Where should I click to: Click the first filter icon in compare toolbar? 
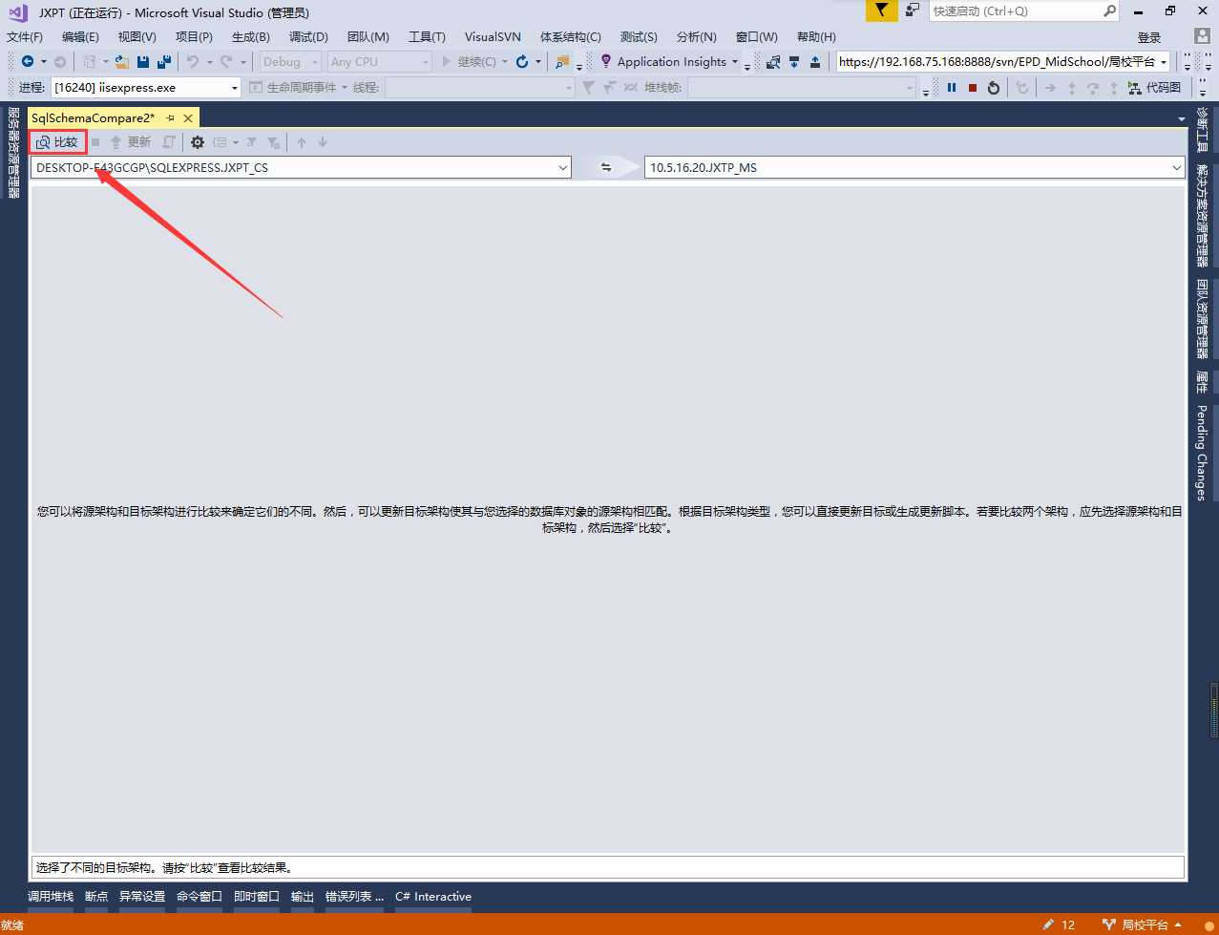click(251, 142)
